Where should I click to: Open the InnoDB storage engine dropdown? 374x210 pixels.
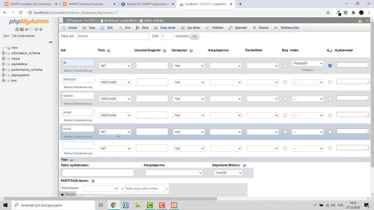pyautogui.click(x=228, y=173)
